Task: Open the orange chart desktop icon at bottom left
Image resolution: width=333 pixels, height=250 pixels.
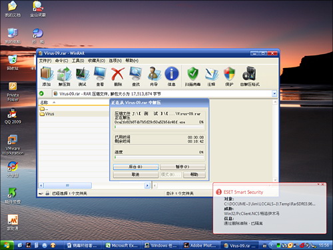Action: [x=13, y=223]
